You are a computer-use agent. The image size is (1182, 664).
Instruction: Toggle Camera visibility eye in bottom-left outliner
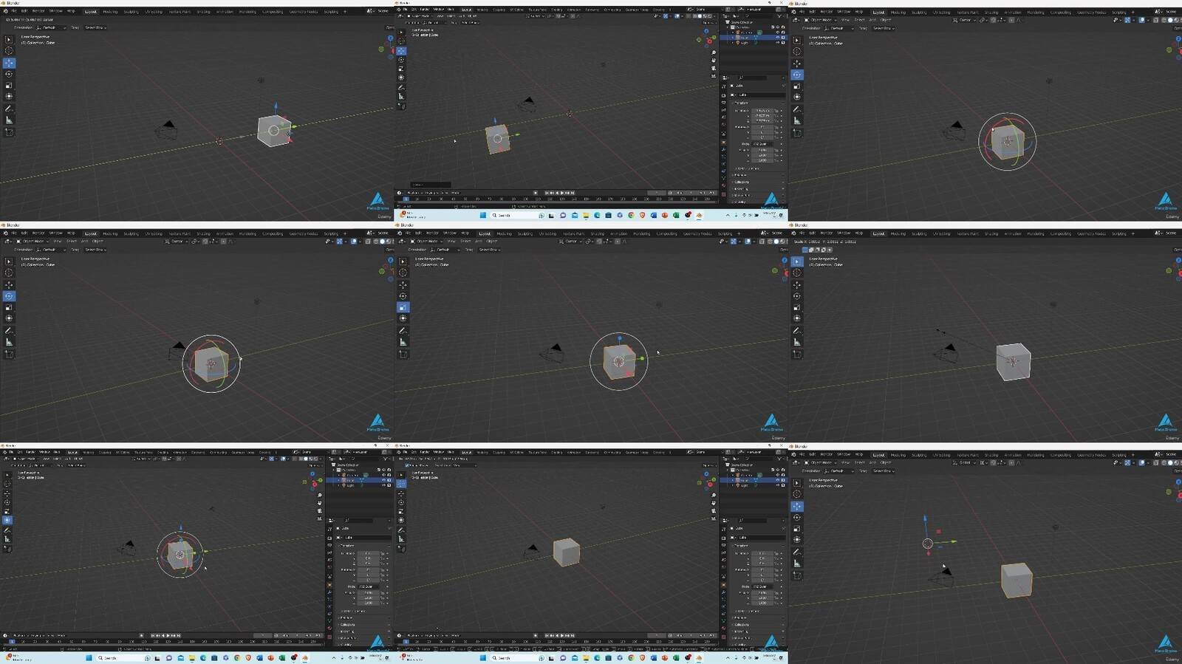[384, 475]
